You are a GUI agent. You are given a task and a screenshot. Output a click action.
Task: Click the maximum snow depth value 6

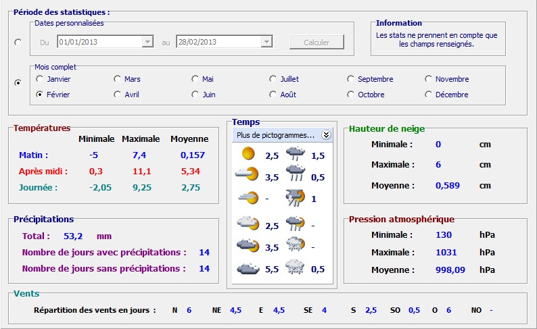[x=438, y=165]
